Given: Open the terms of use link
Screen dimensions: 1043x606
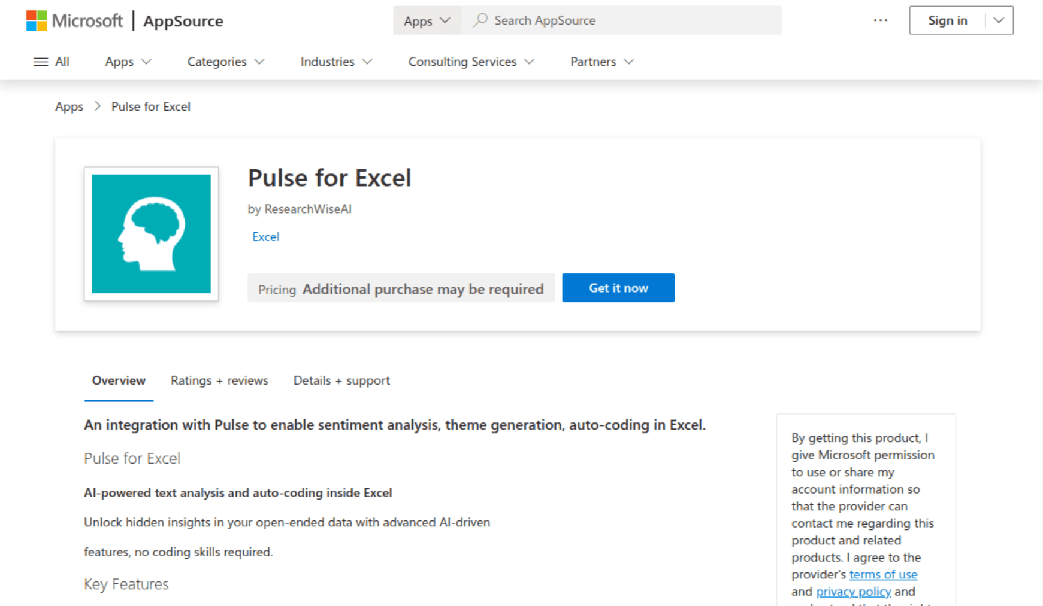Looking at the screenshot, I should coord(883,574).
